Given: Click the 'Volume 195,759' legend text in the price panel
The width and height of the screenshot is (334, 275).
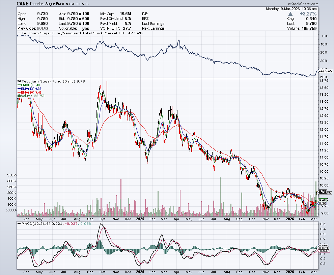Looking at the screenshot, I should (x=33, y=96).
